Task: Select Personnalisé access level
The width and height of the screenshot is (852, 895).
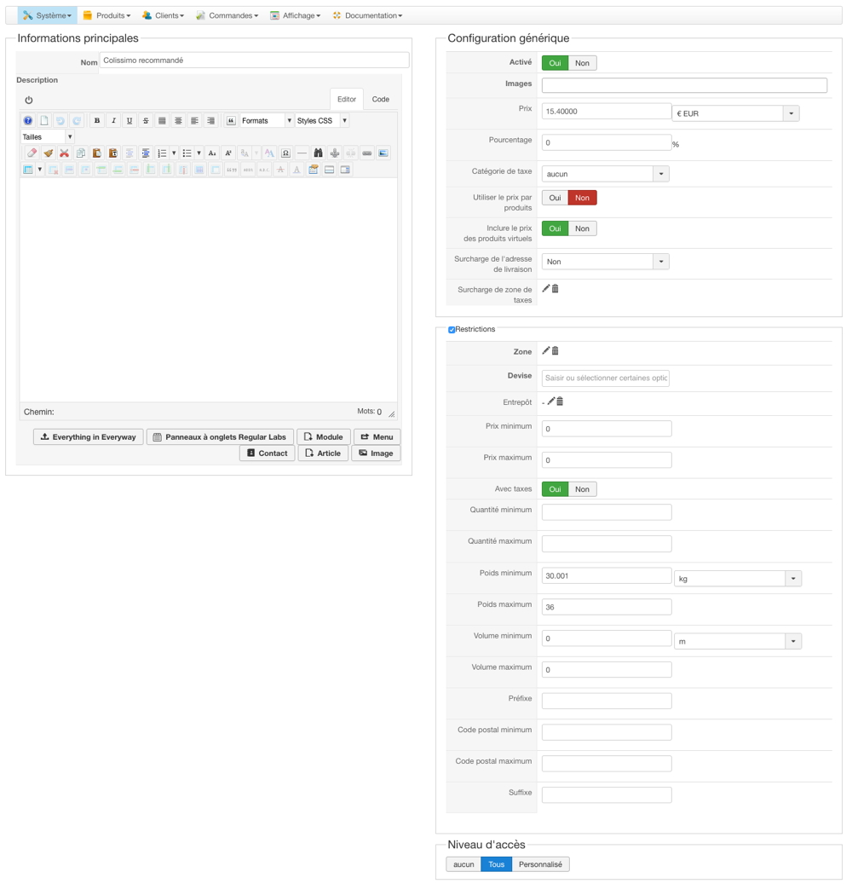Action: pyautogui.click(x=540, y=864)
